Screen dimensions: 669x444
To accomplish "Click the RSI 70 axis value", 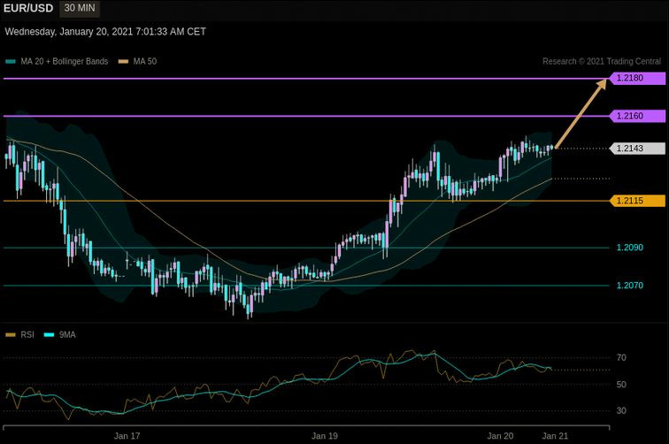I will coord(621,357).
